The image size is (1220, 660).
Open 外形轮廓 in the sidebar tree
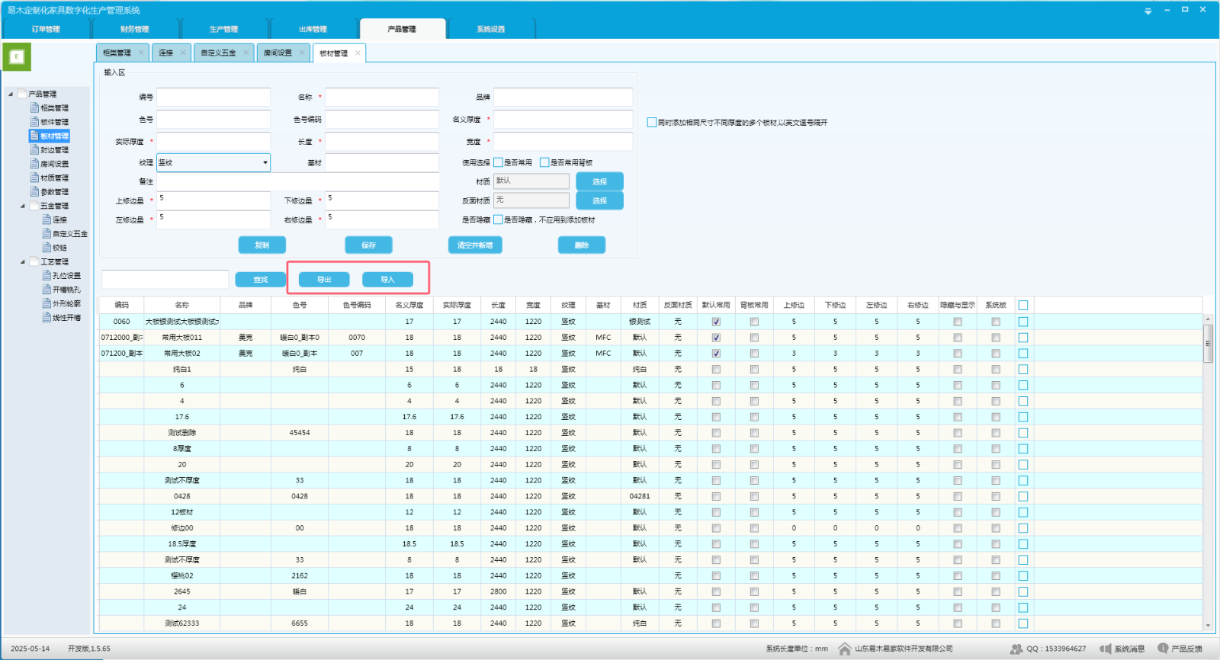click(x=66, y=303)
